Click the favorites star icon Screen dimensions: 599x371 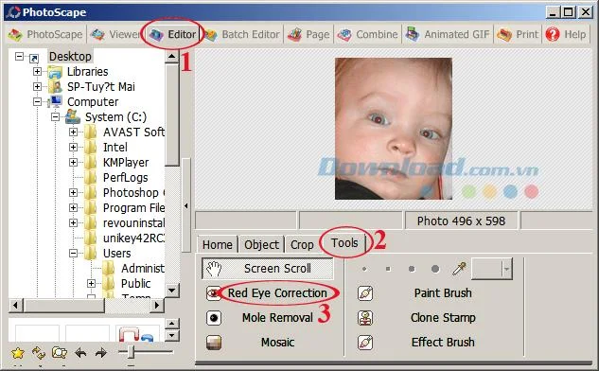(x=18, y=353)
